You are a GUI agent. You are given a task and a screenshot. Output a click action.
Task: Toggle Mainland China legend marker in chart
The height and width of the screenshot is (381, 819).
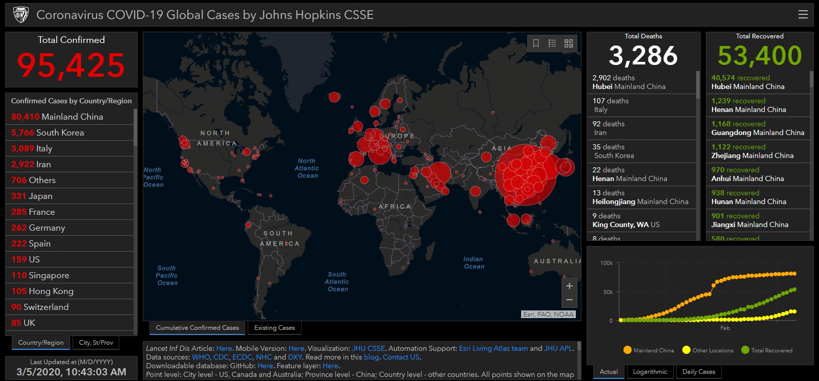[x=628, y=350]
